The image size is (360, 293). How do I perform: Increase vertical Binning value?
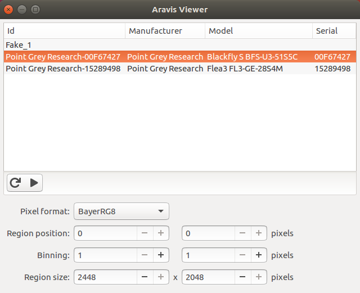(259, 255)
